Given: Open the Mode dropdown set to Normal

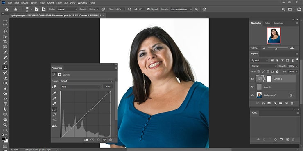Looking at the screenshot, I should tap(67, 9).
